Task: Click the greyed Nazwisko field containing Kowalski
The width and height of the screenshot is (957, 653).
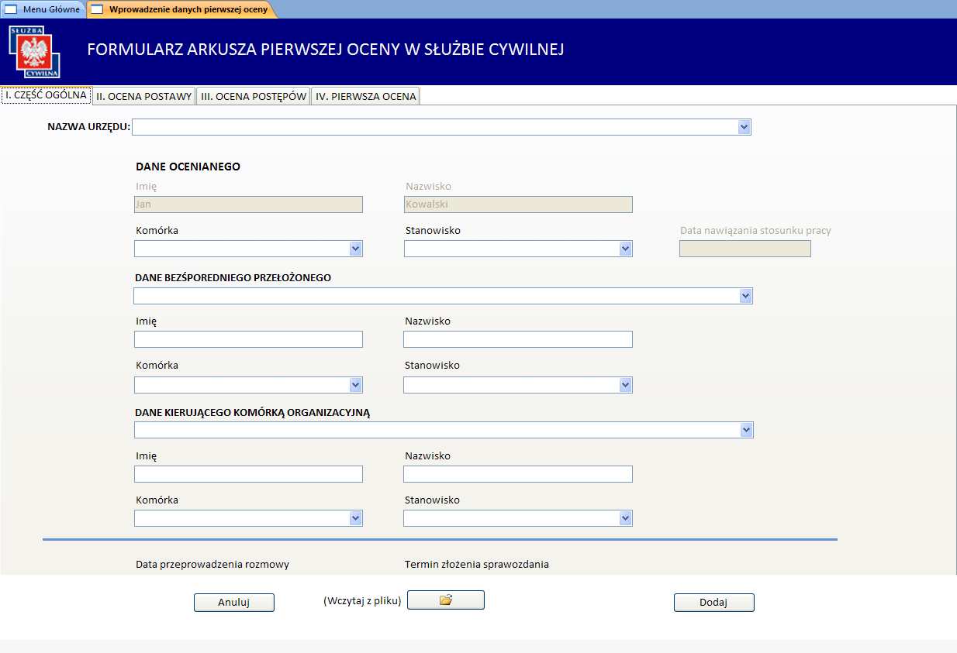Action: (x=518, y=204)
